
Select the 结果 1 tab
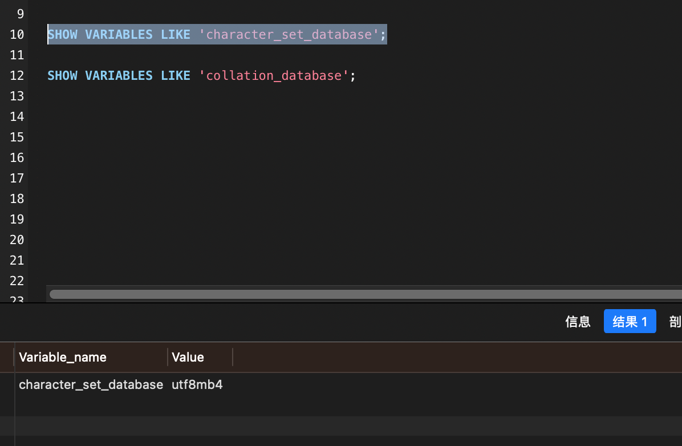point(630,322)
